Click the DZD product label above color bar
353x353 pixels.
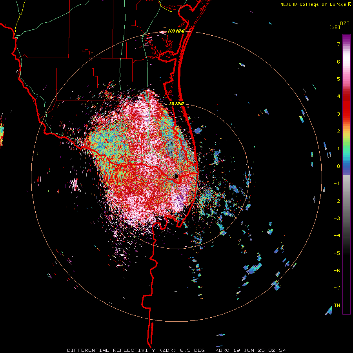click(x=345, y=24)
